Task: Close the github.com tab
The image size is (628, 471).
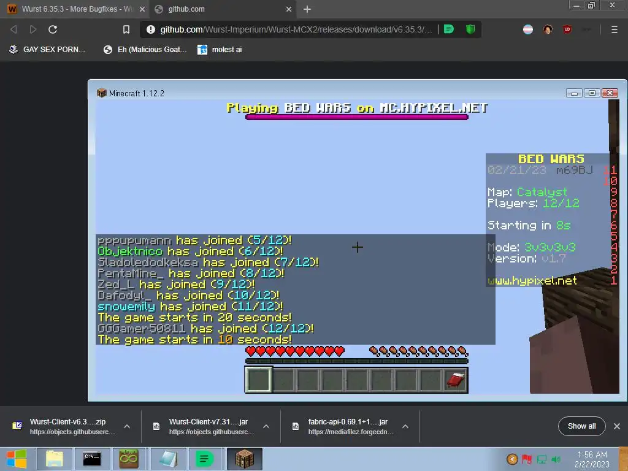Action: point(289,9)
